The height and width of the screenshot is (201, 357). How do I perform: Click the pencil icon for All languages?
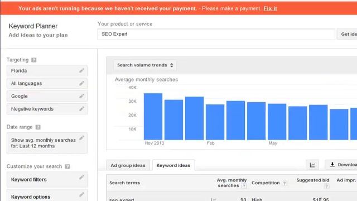coord(81,83)
